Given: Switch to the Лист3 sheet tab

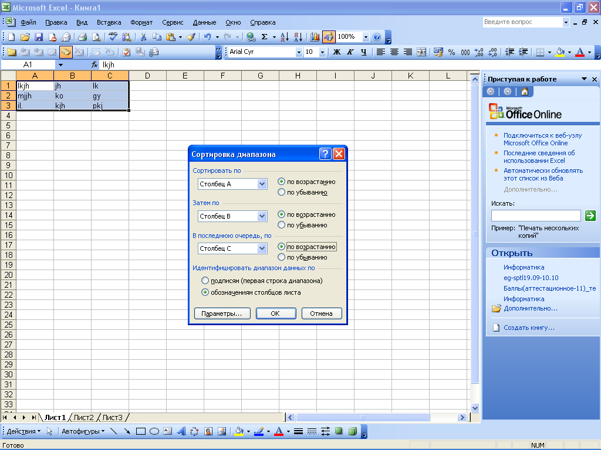Looking at the screenshot, I should coord(112,417).
